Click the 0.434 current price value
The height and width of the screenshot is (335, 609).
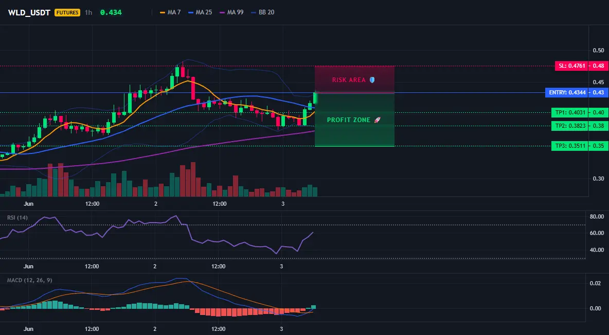coord(111,12)
